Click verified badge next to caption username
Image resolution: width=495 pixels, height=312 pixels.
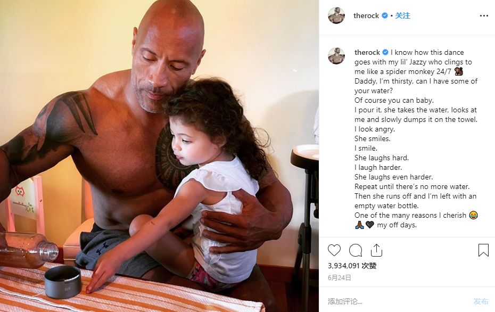[x=385, y=52]
